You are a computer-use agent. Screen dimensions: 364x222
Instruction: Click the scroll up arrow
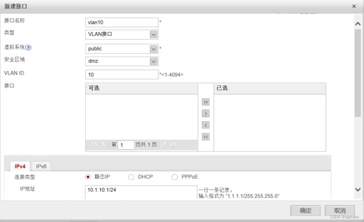pyautogui.click(x=358, y=24)
